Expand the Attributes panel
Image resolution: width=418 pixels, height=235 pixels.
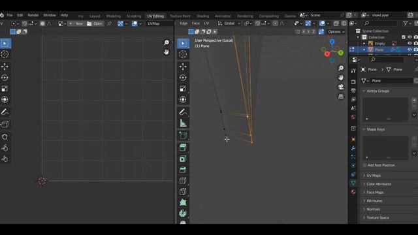(374, 201)
